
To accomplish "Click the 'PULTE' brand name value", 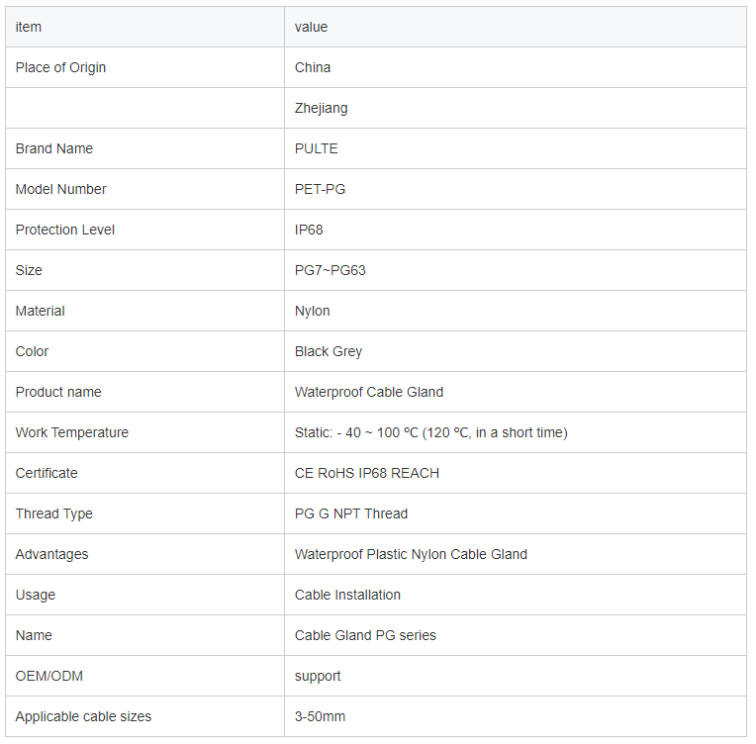I will click(317, 148).
